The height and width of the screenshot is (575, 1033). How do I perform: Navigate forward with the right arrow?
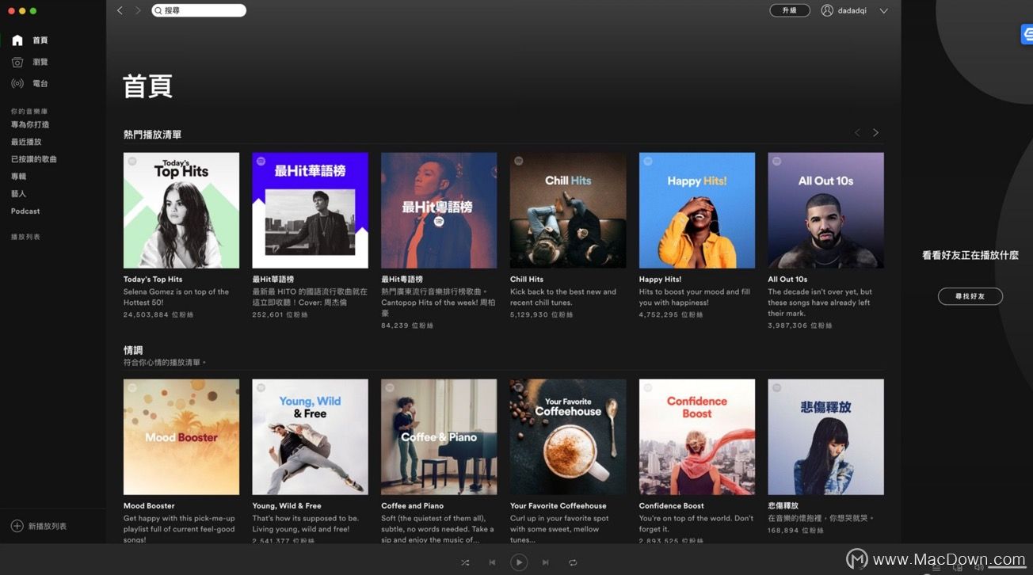138,10
